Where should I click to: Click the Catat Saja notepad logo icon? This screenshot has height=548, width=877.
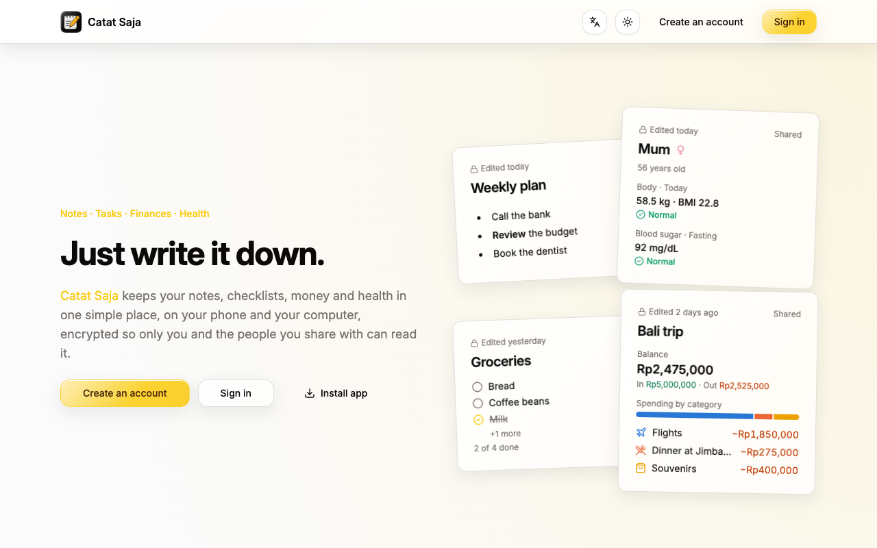pyautogui.click(x=71, y=22)
